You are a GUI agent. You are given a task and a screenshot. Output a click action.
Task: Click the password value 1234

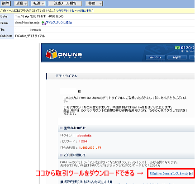click(83, 142)
